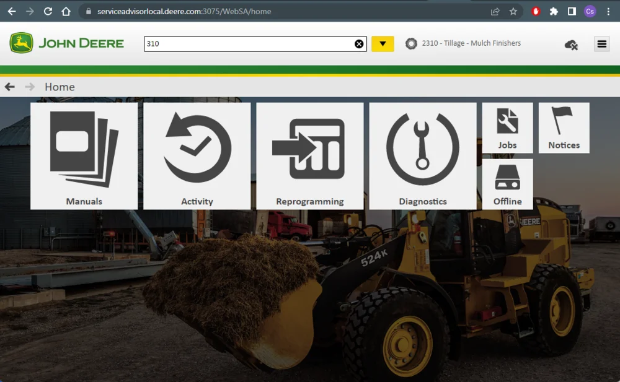620x382 pixels.
Task: Launch the Reprogramming tile
Action: point(309,156)
